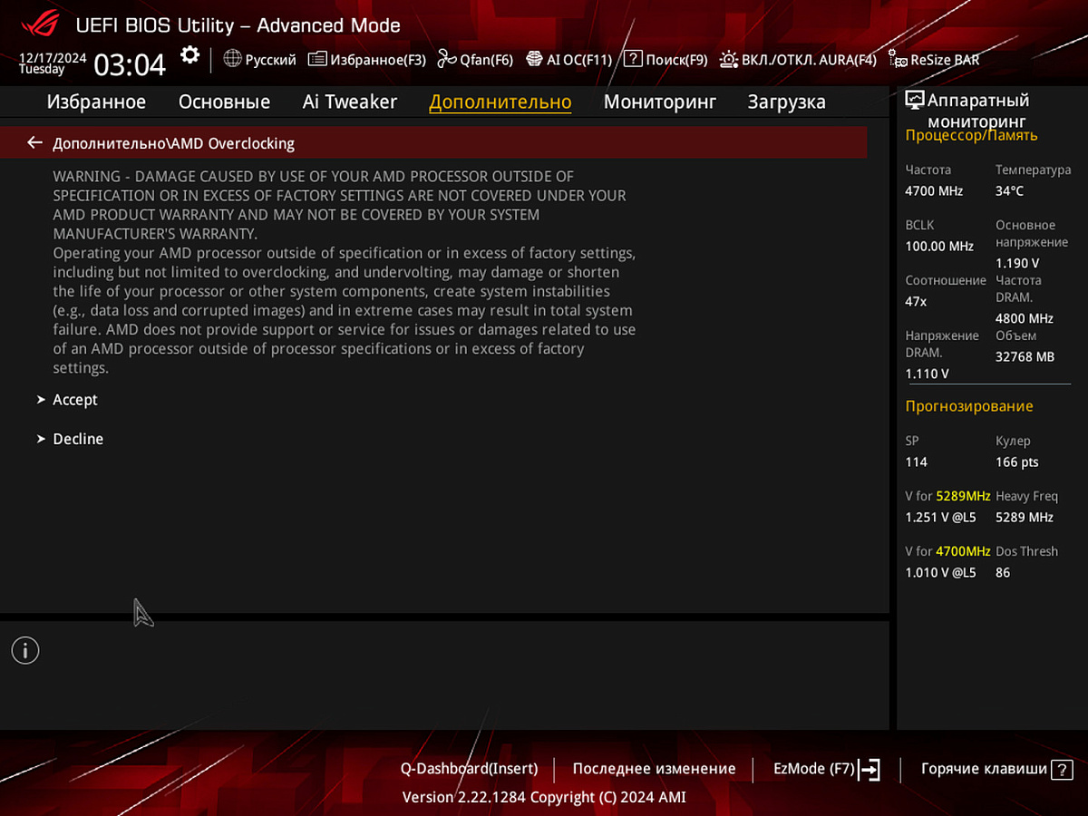Click the Version 2.22.1284 copyright text
Screen dimensions: 1088x816
coord(544,798)
